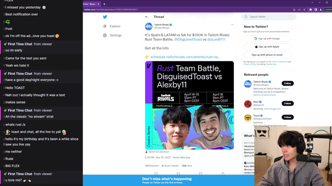Image resolution: width=332 pixels, height=186 pixels.
Task: Follow Twitch Rivals
Action: click(x=287, y=83)
